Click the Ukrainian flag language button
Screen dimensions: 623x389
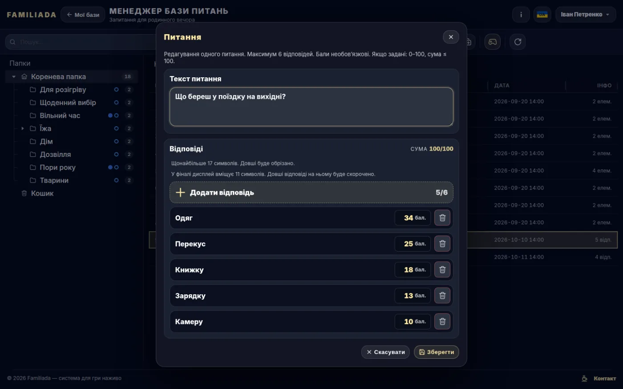[542, 15]
